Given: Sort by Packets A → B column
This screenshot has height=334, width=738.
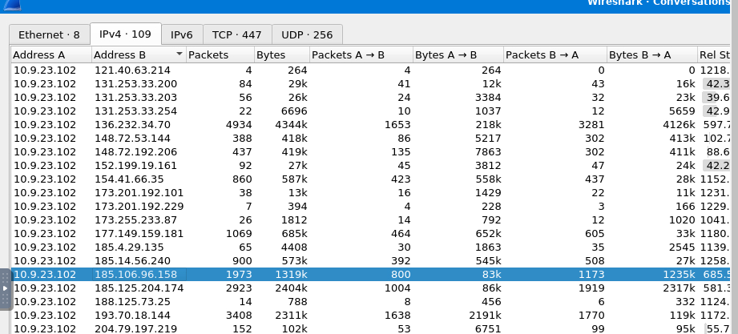Looking at the screenshot, I should coord(360,55).
